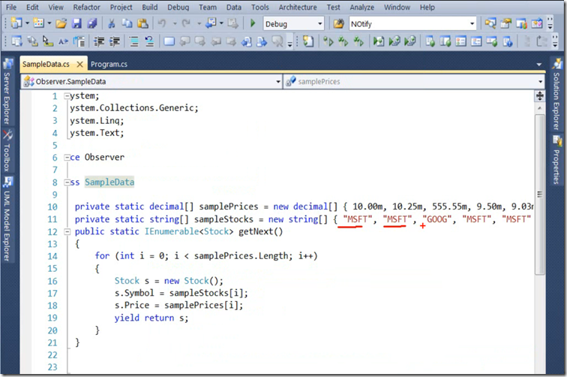567x377 pixels.
Task: Open the Properties side panel
Action: tap(556, 159)
